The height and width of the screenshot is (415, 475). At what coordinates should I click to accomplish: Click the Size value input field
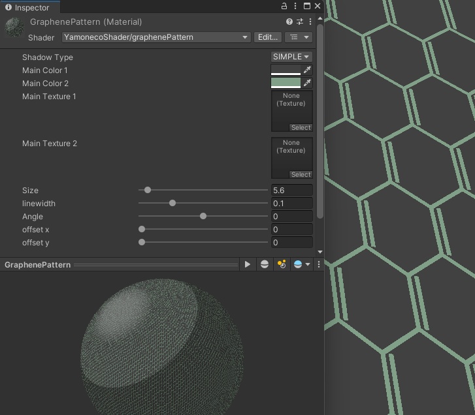pos(291,191)
